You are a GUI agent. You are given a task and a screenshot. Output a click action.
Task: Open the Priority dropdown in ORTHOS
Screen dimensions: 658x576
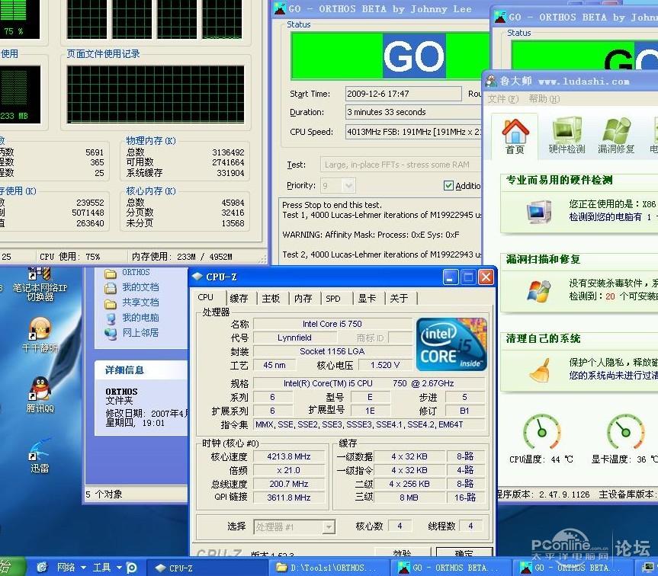tap(348, 185)
